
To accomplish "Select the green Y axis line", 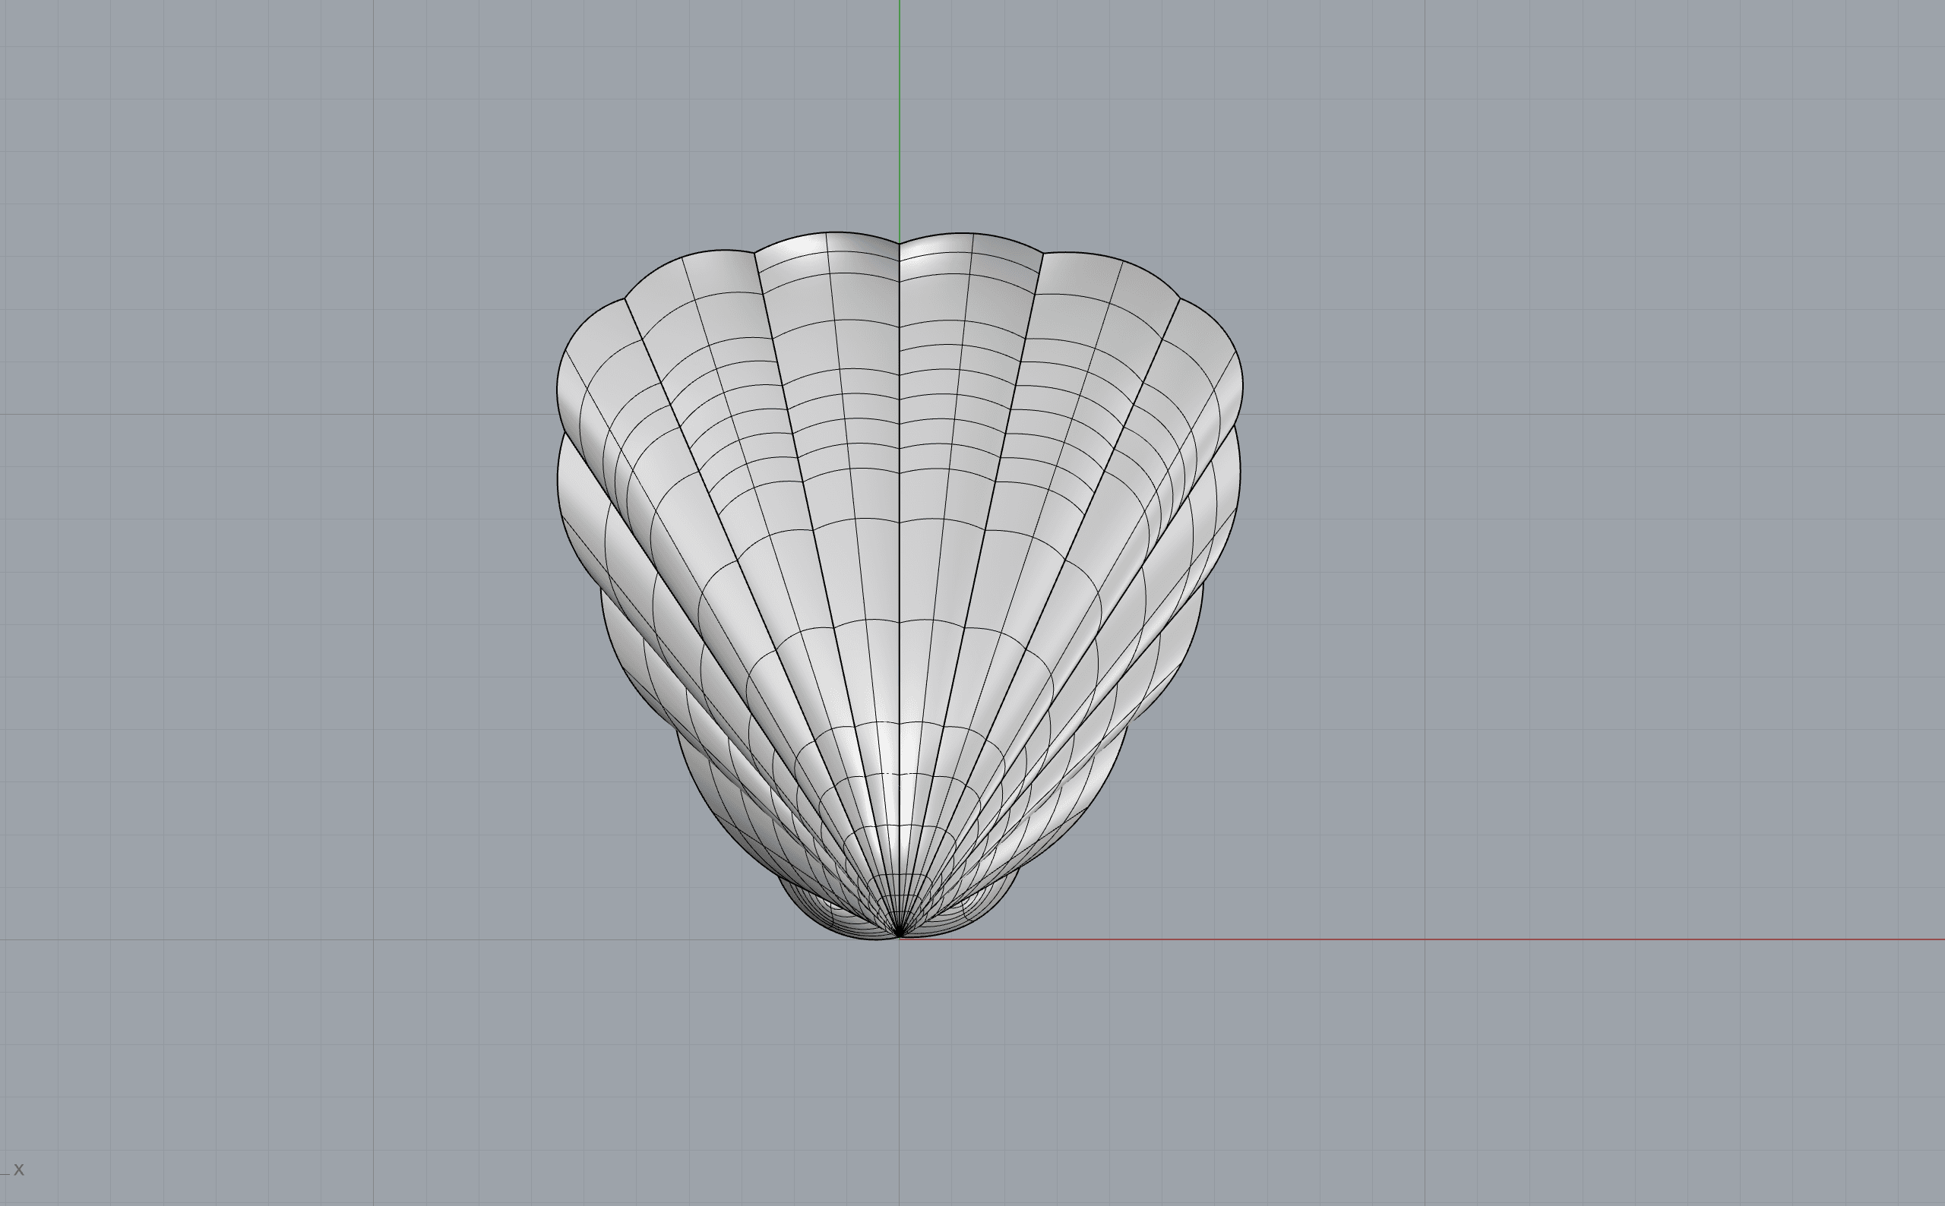I will (x=900, y=120).
